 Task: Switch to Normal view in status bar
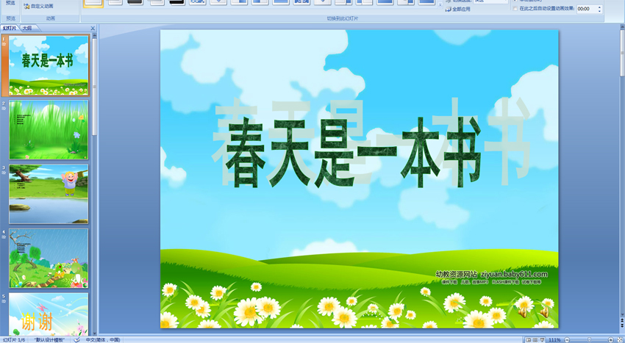pyautogui.click(x=529, y=340)
